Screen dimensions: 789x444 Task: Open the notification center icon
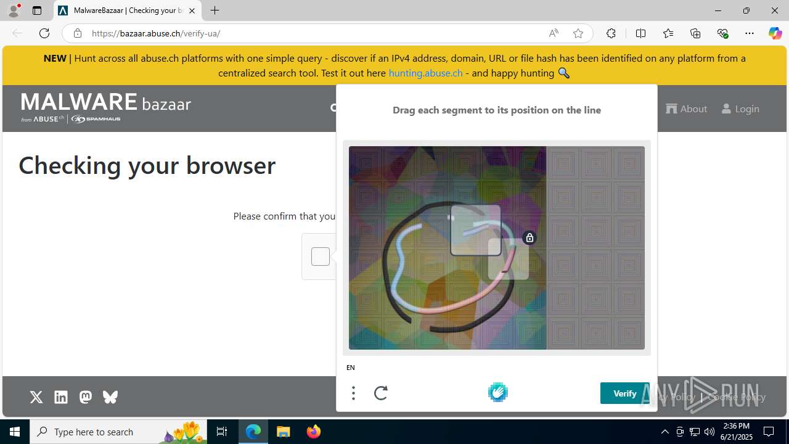769,432
